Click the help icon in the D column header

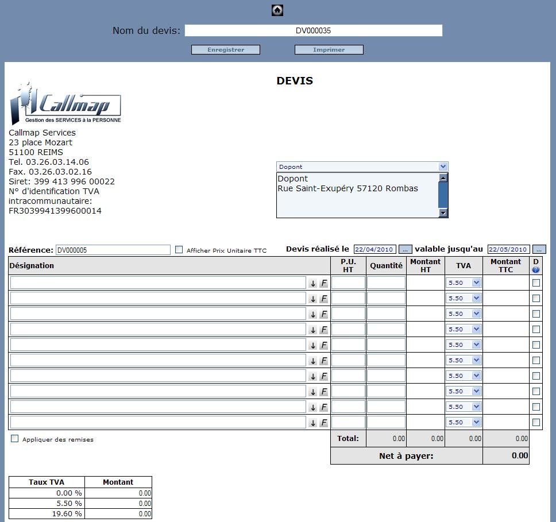click(535, 270)
